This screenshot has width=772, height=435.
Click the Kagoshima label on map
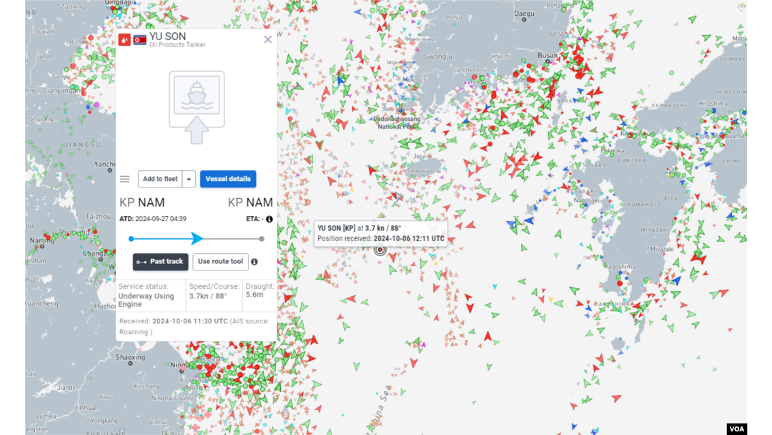click(620, 267)
